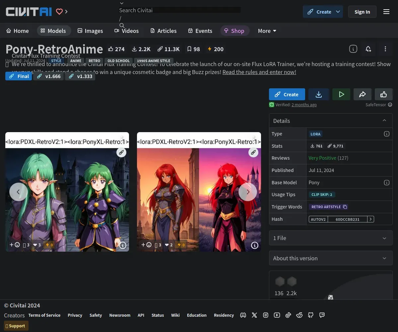Click the green play (run) icon button

pos(341,94)
